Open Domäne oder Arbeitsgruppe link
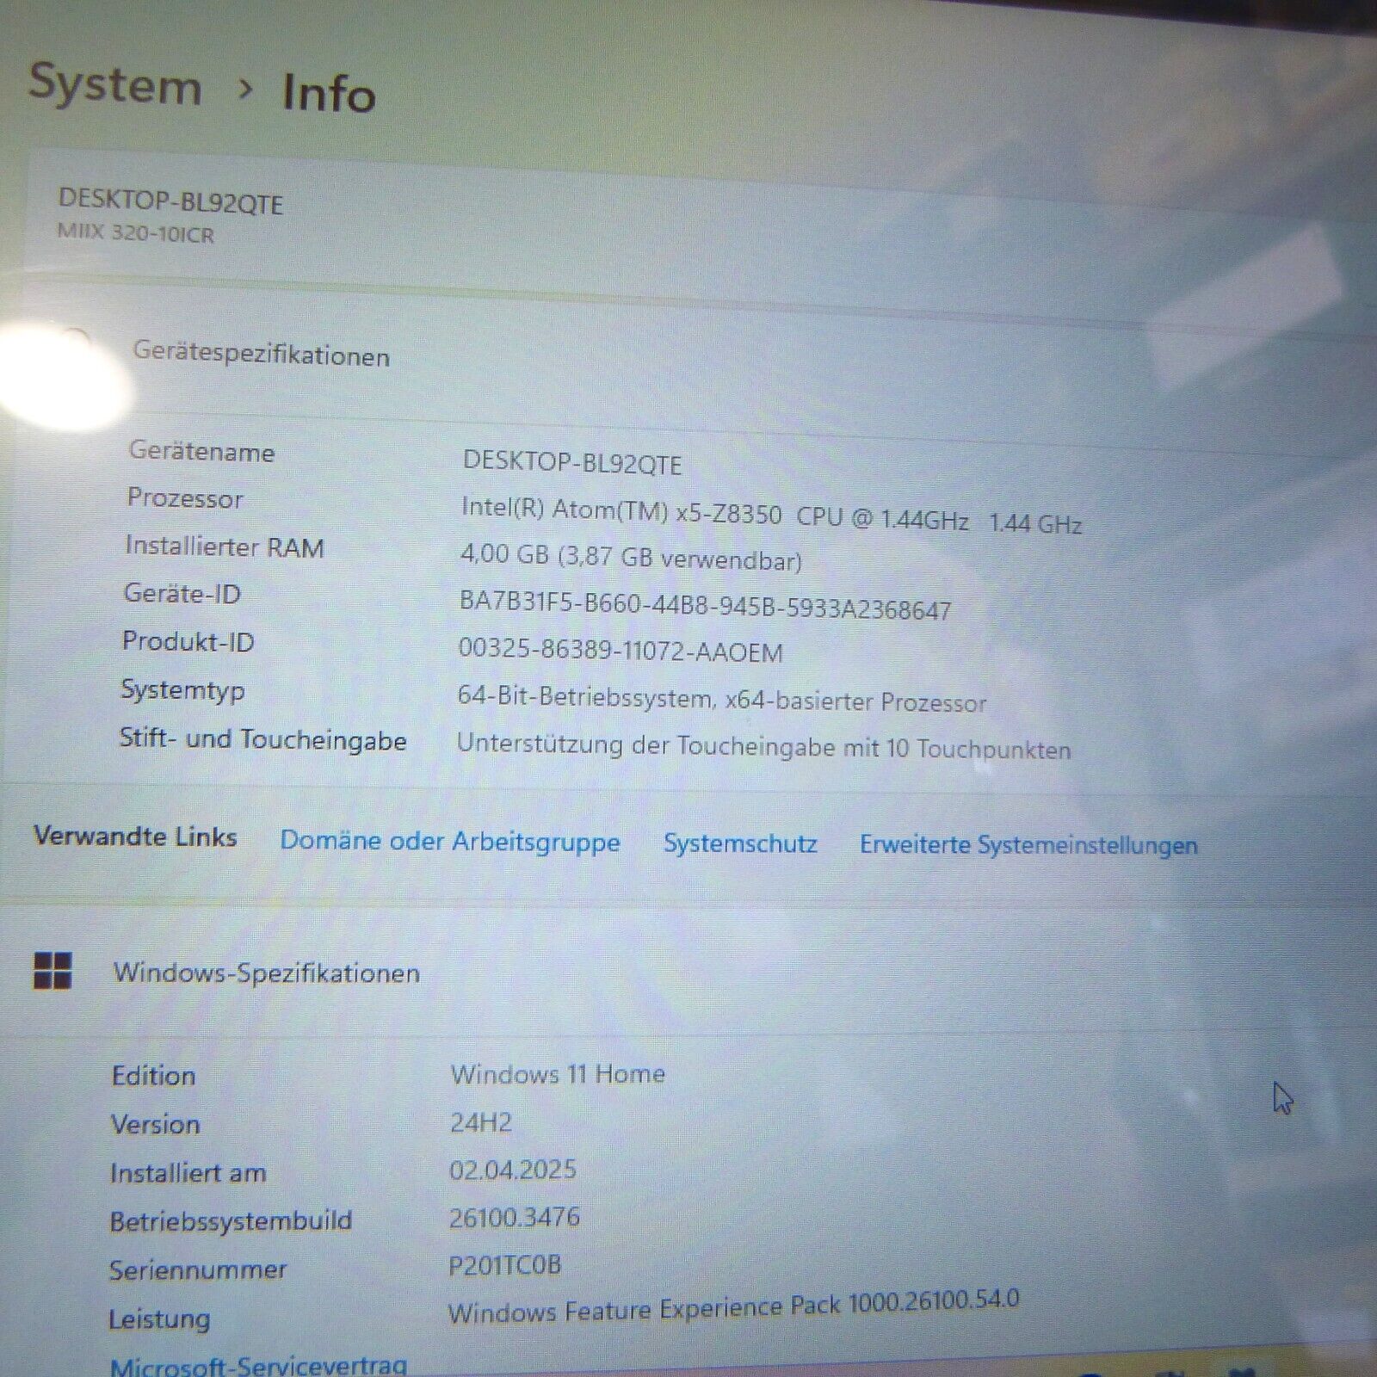This screenshot has width=1377, height=1377. pos(450,841)
